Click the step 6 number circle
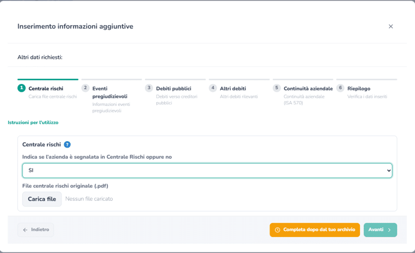The image size is (415, 253). coord(340,88)
